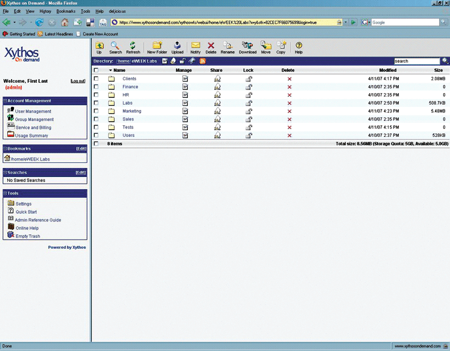The image size is (450, 351).
Task: Click the Log out link
Action: [78, 81]
